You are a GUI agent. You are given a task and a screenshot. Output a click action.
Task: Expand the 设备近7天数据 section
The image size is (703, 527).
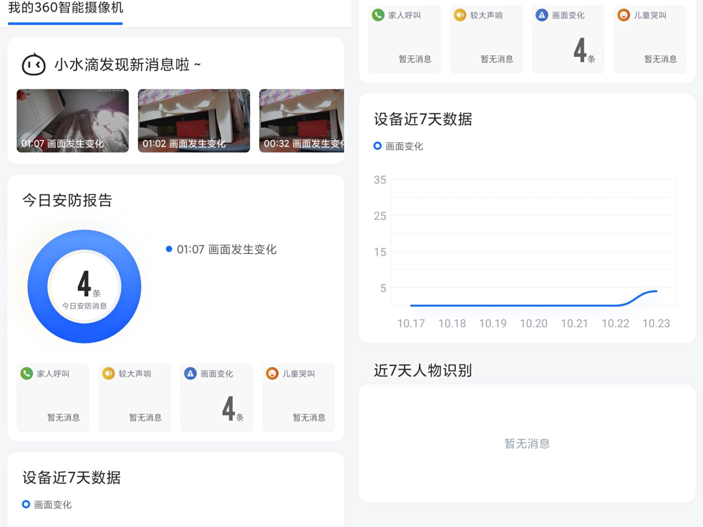coord(72,478)
